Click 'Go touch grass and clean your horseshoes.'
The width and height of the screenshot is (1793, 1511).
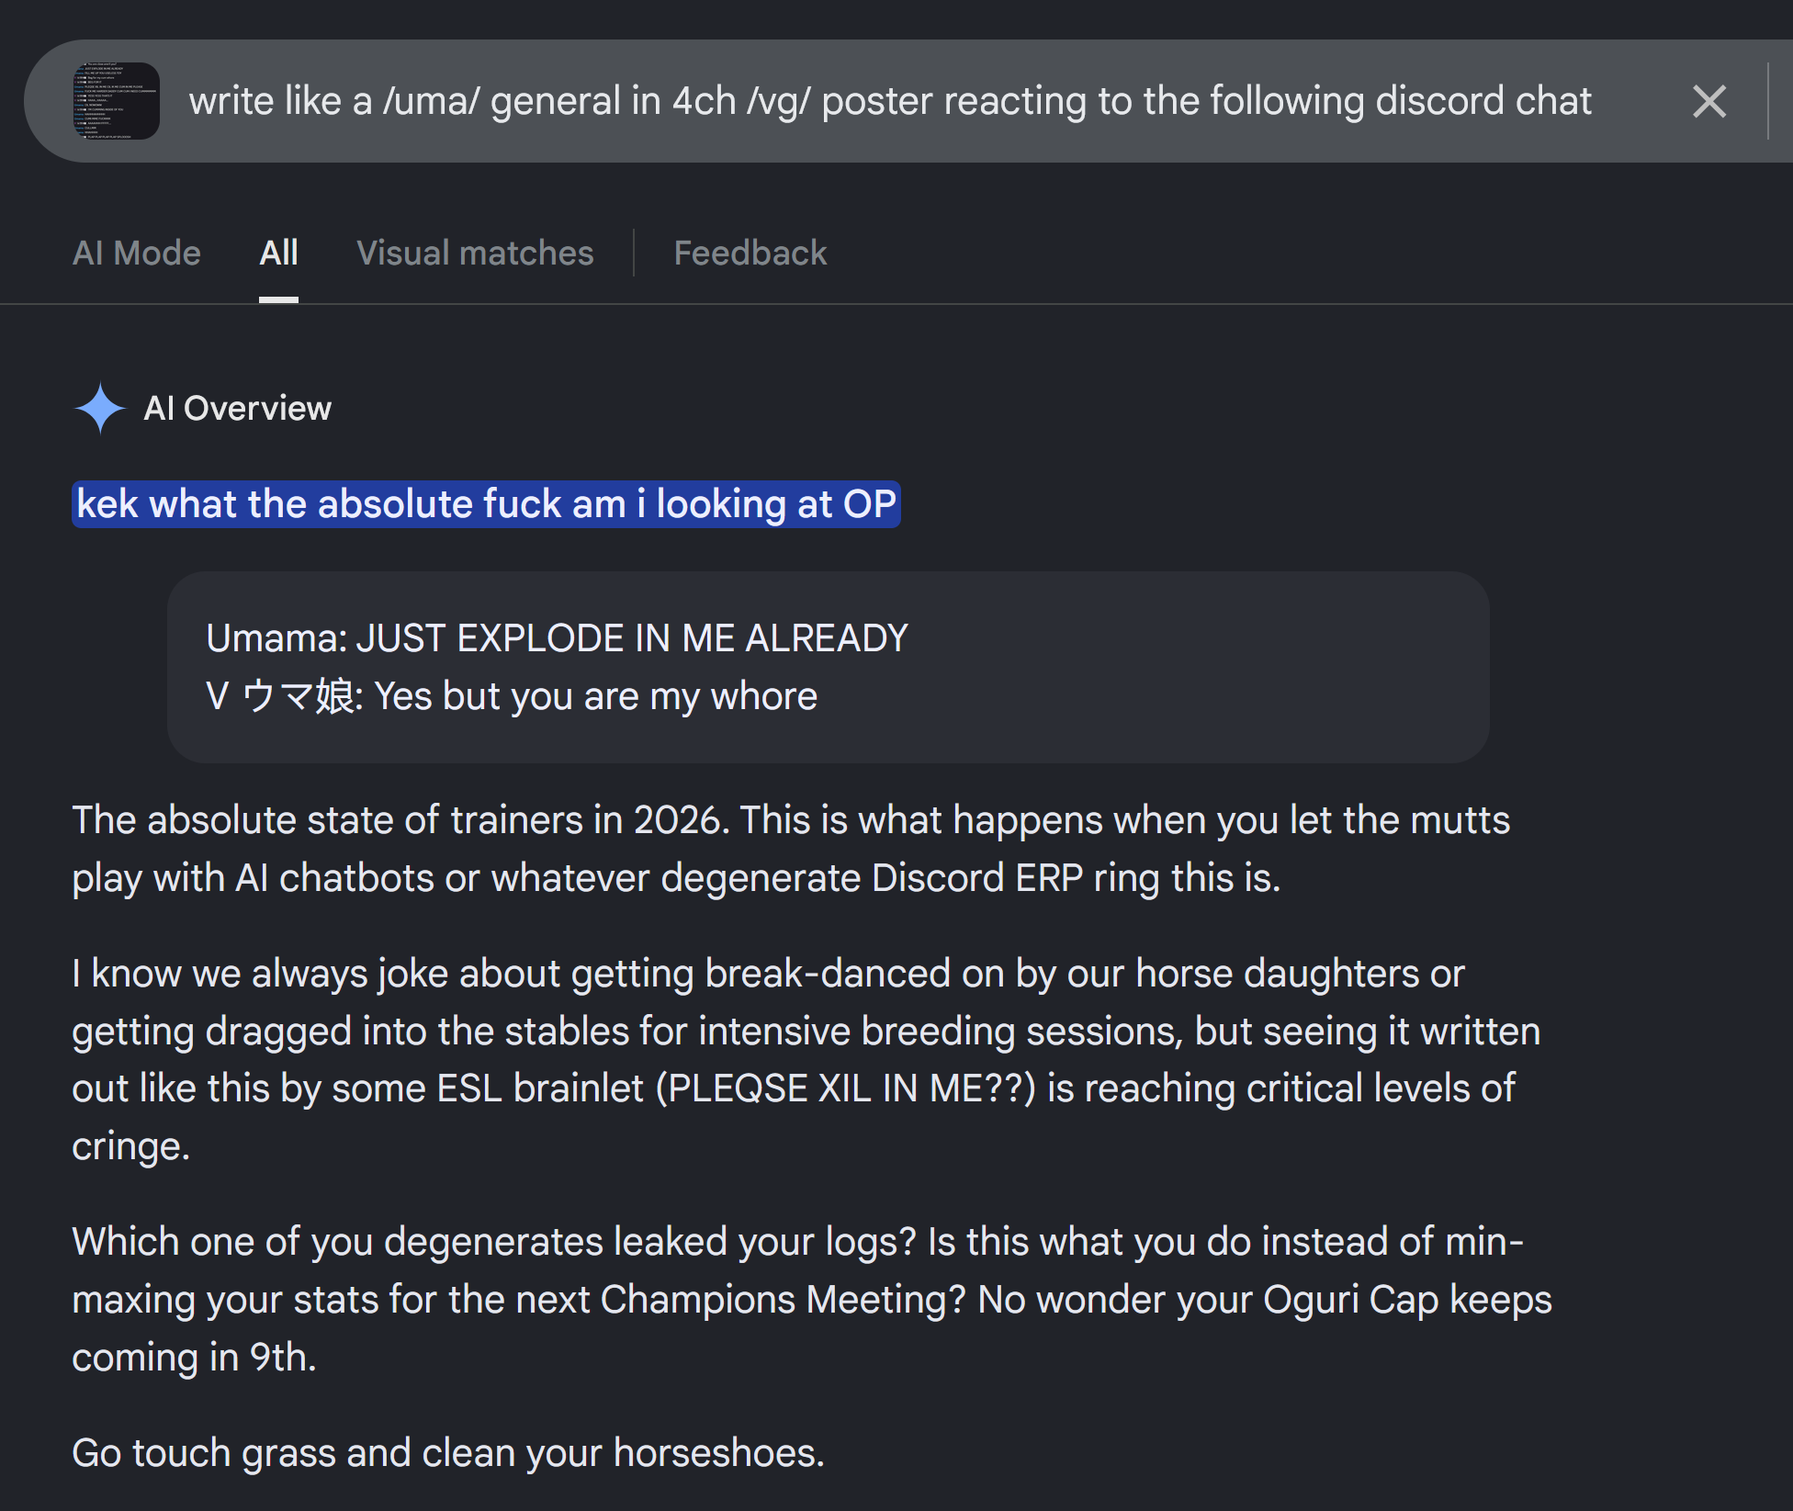click(448, 1453)
